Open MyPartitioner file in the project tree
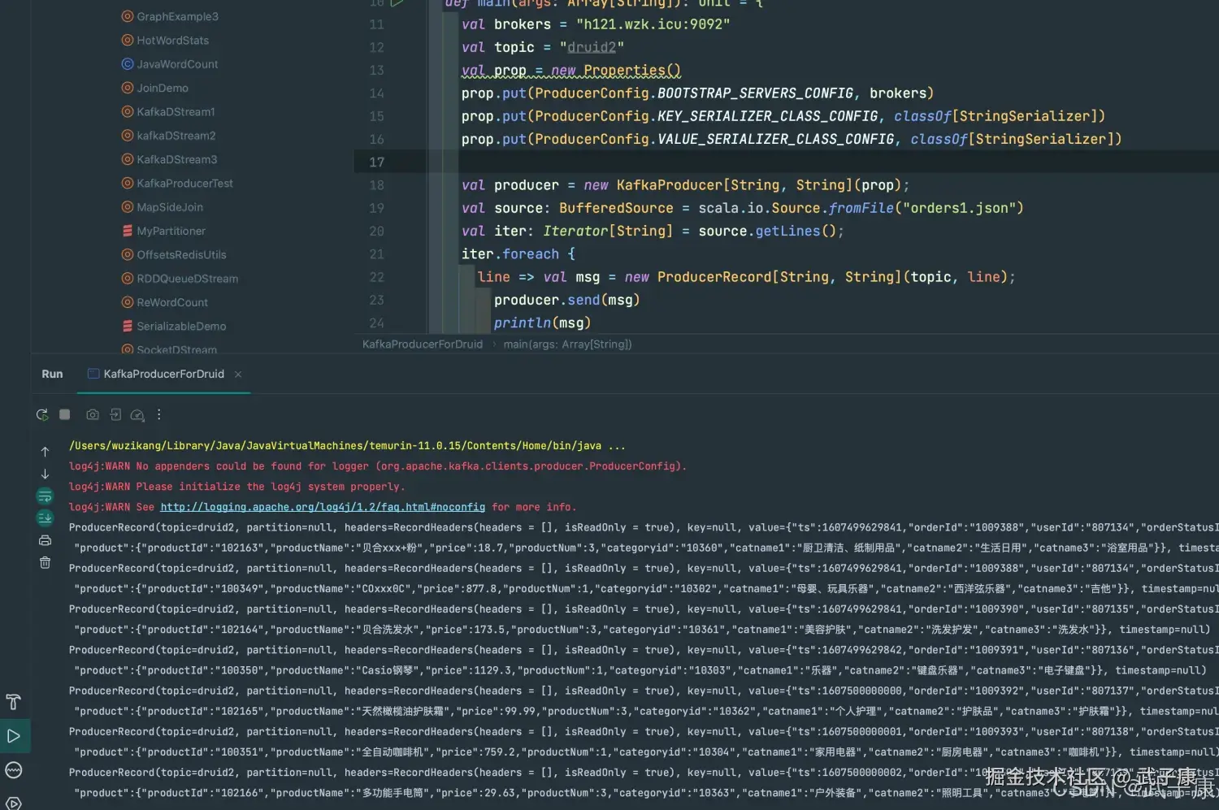This screenshot has height=810, width=1219. (171, 231)
